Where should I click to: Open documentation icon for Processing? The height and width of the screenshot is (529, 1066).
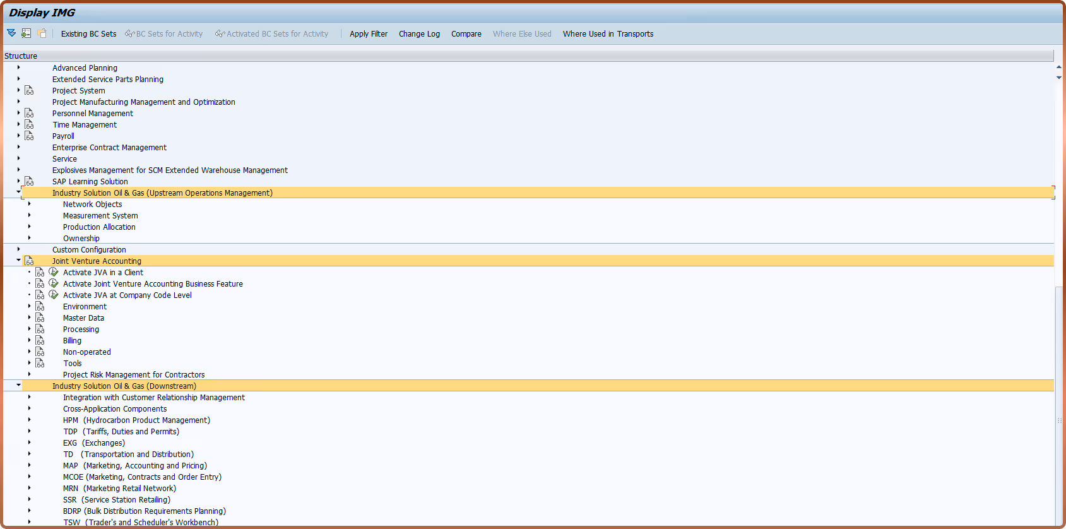[x=40, y=330]
